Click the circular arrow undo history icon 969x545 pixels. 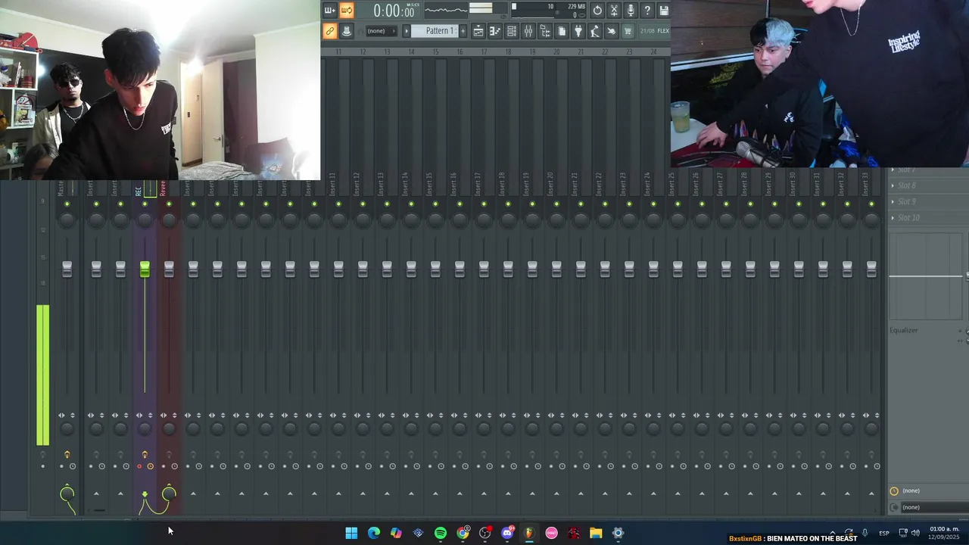pos(597,11)
